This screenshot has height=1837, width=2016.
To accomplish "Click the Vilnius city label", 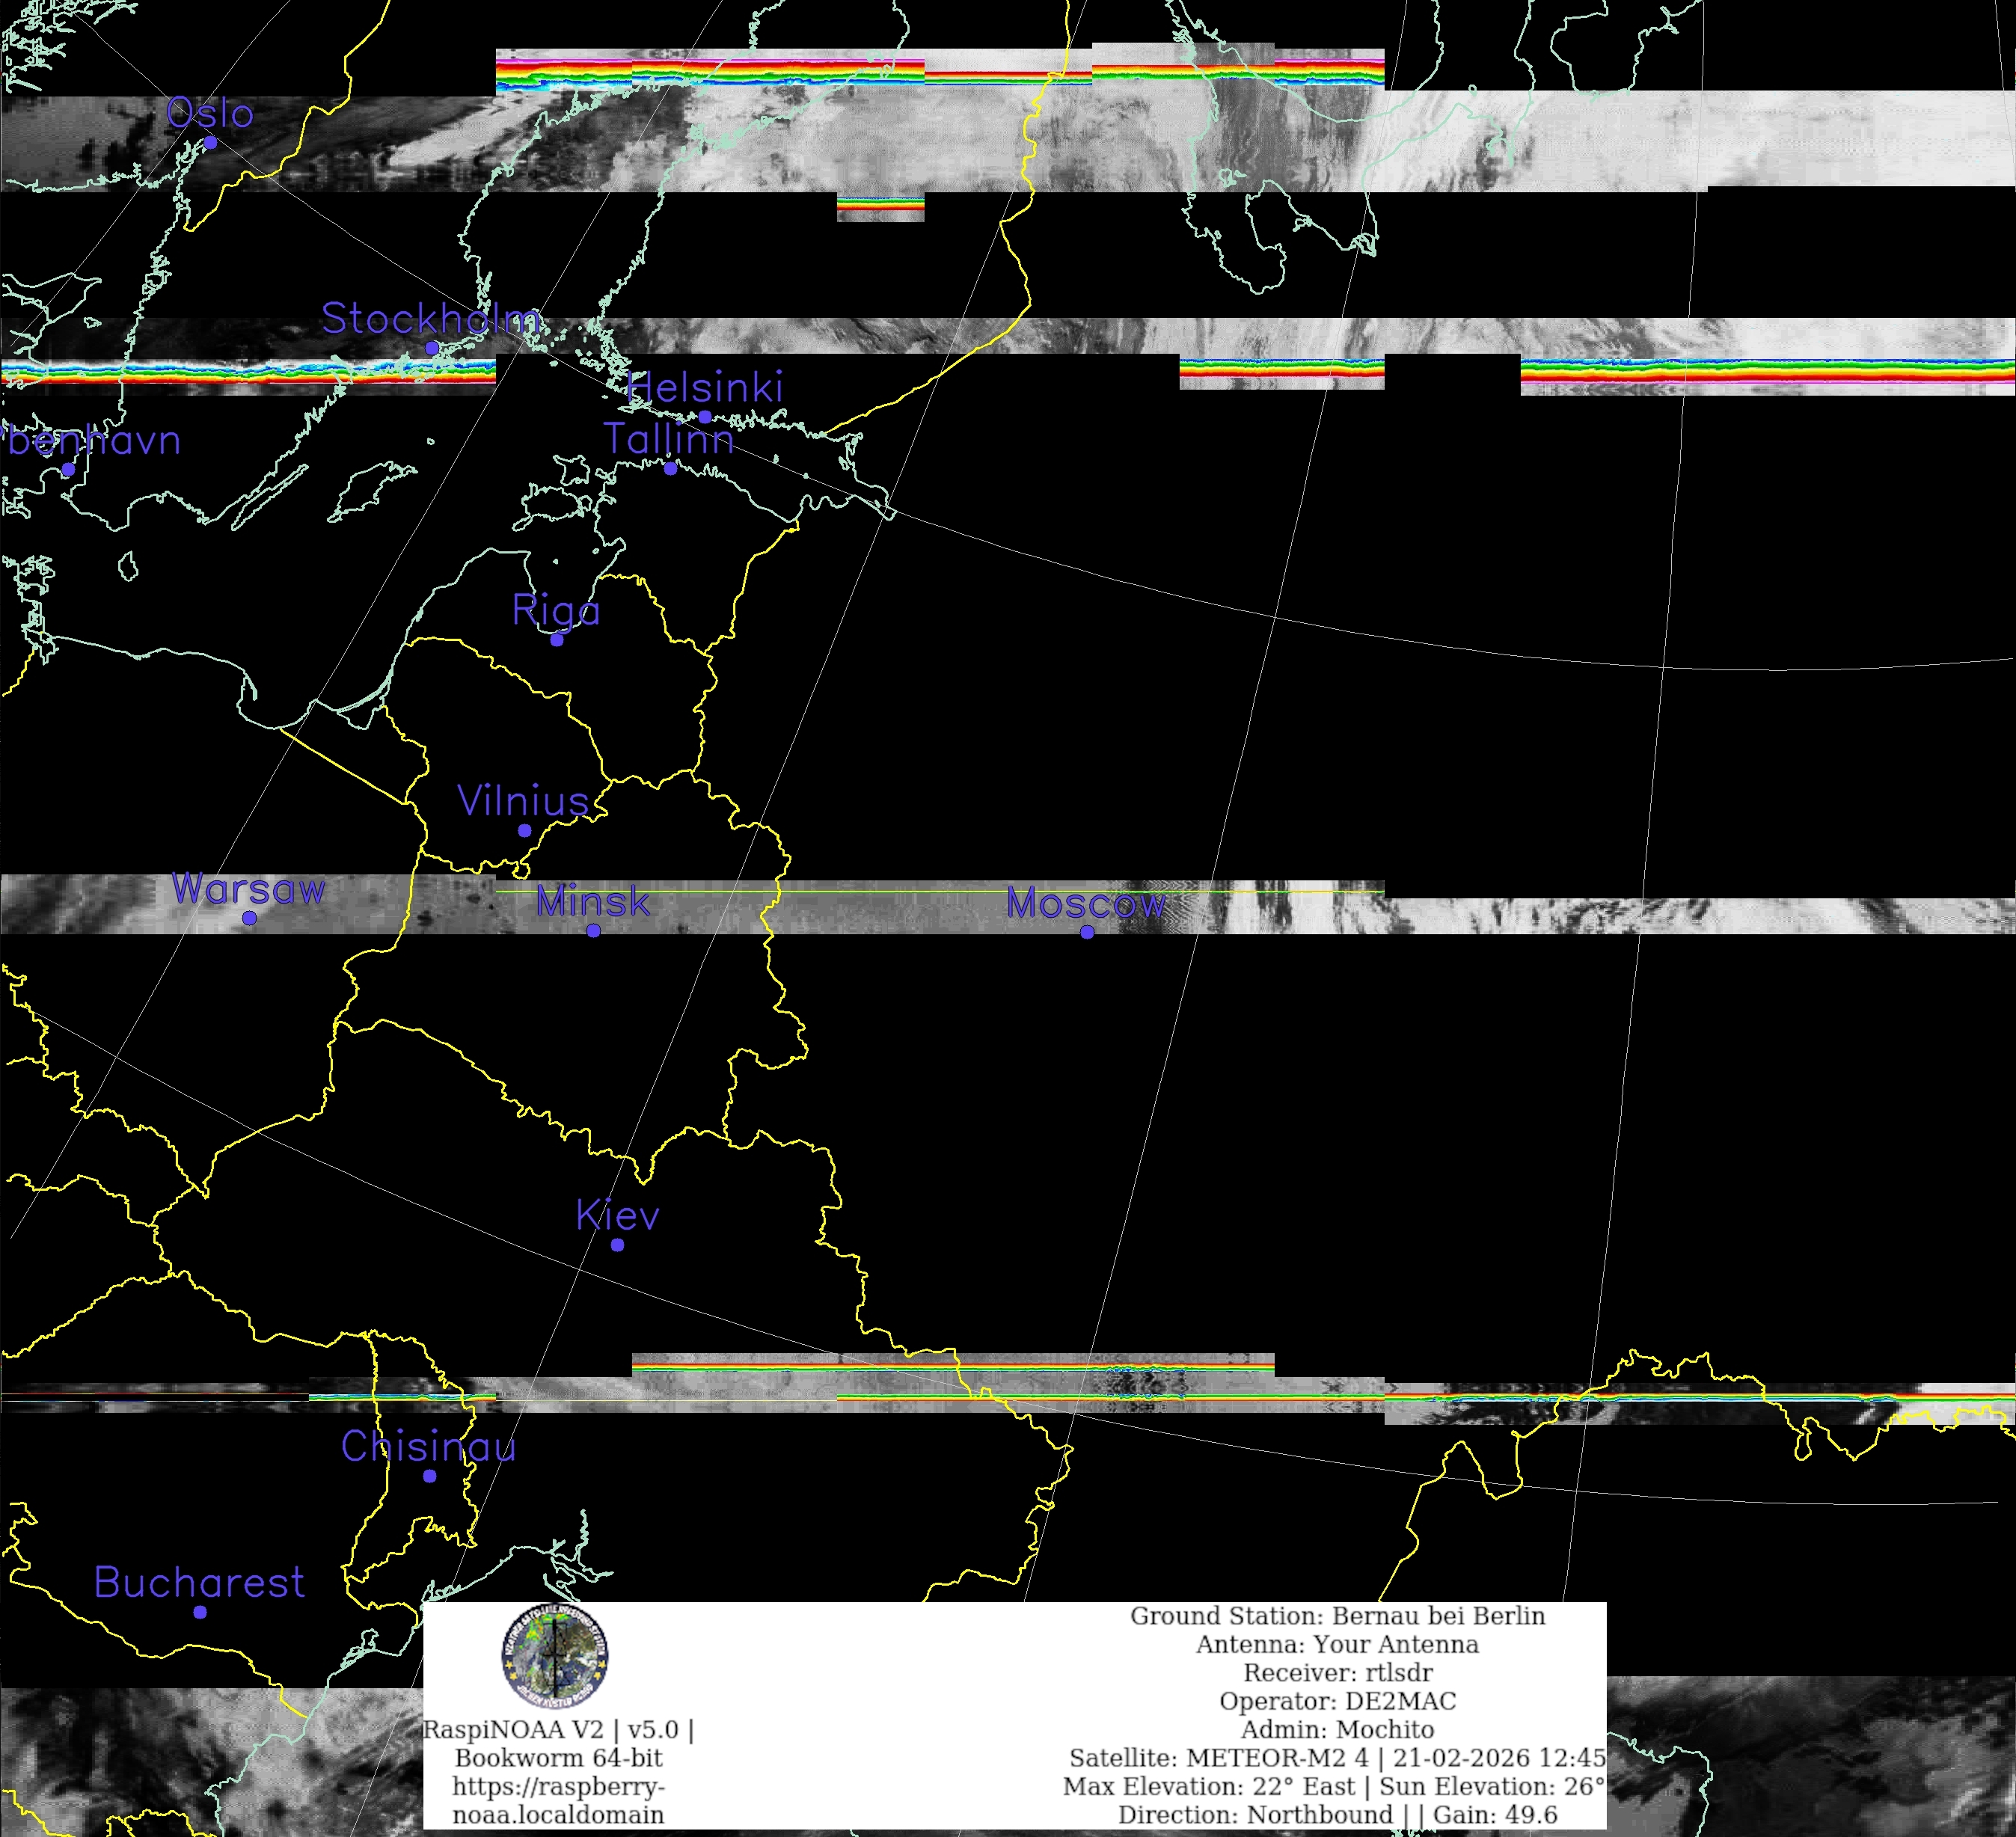I will 523,802.
